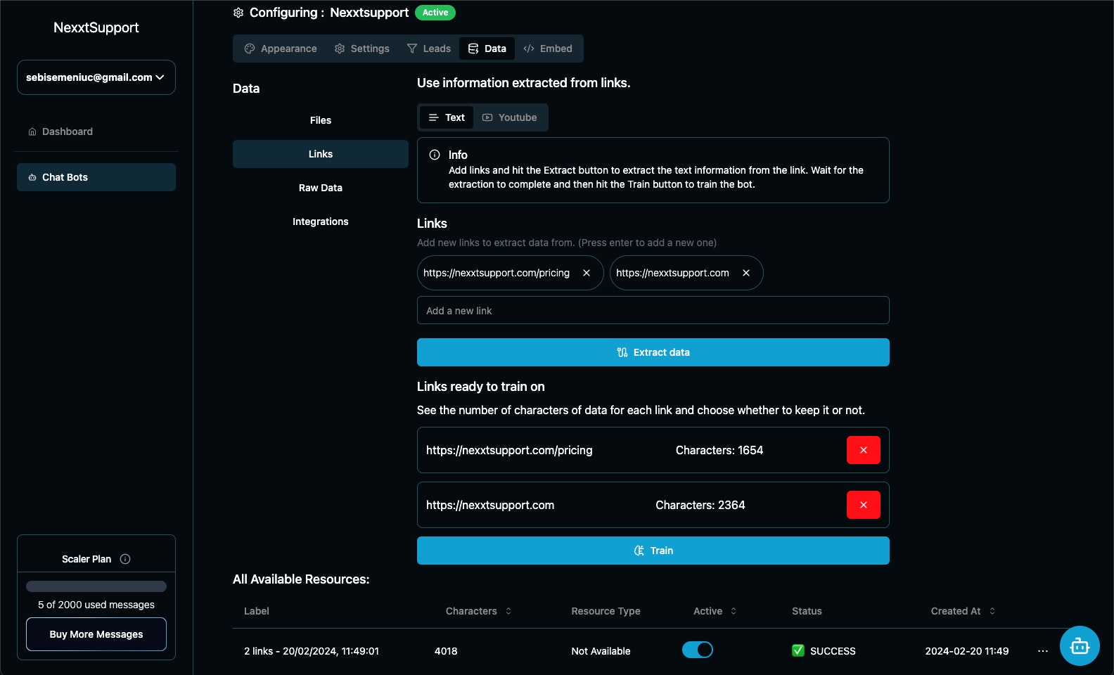Click 'Characters: 1654' text

[719, 450]
